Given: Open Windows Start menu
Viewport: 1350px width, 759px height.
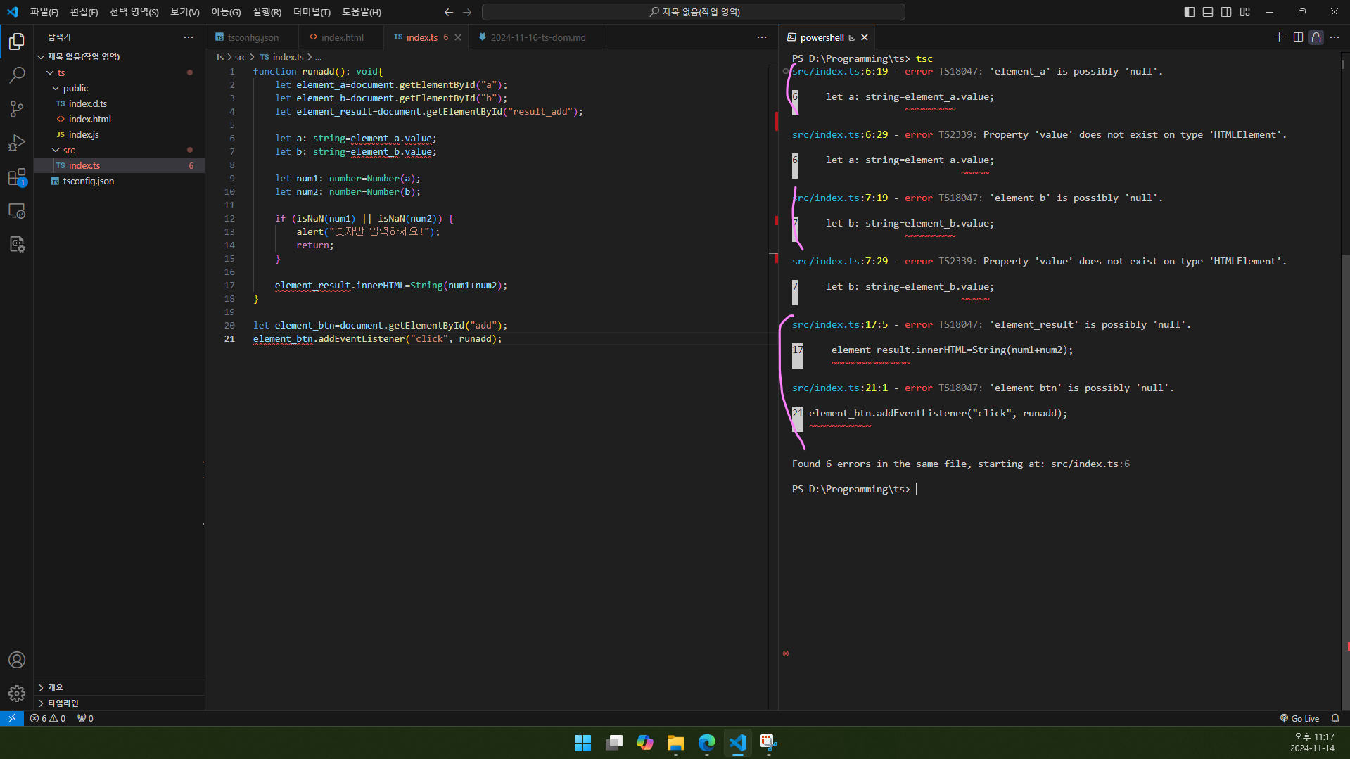Looking at the screenshot, I should point(582,743).
